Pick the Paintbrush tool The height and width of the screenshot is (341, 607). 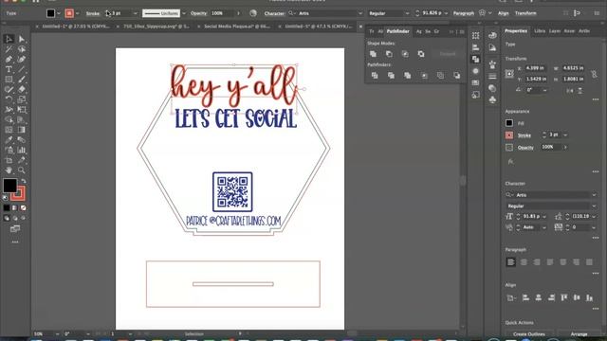(x=22, y=80)
